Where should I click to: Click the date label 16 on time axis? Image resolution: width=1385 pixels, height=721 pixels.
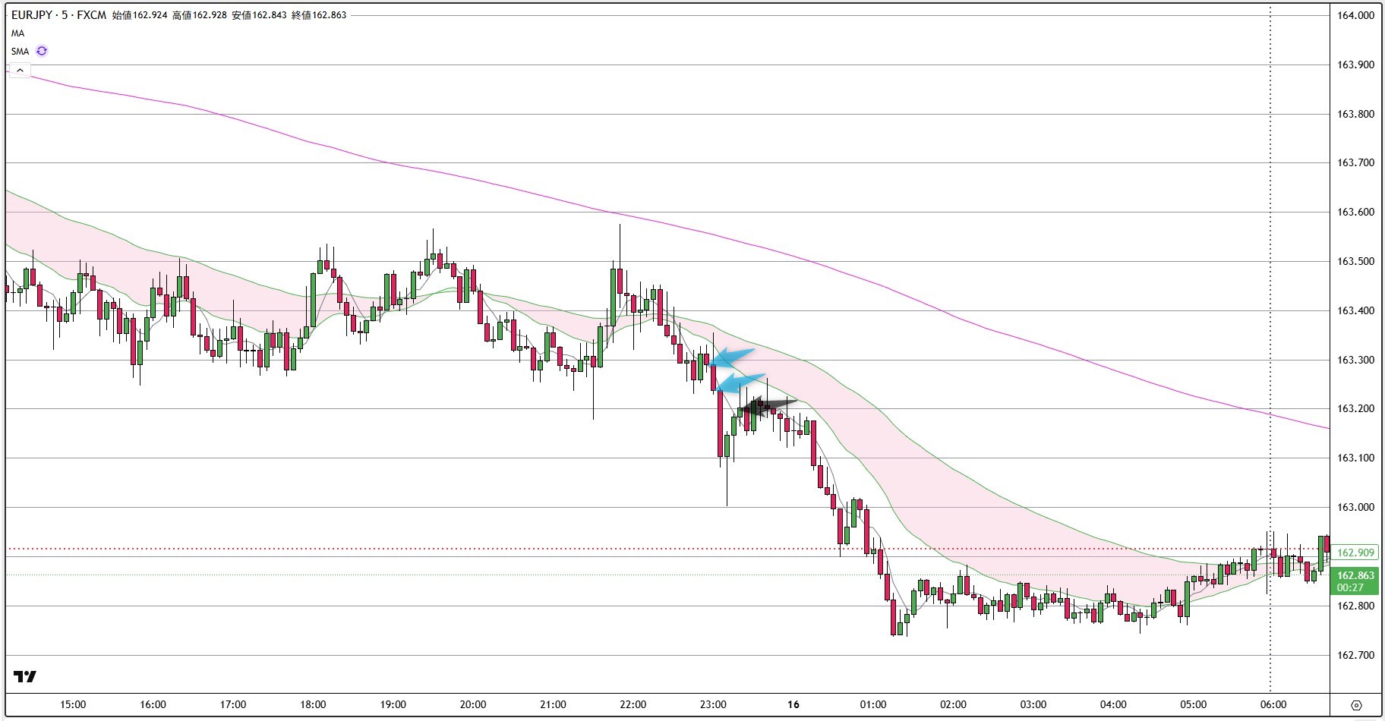pos(793,704)
